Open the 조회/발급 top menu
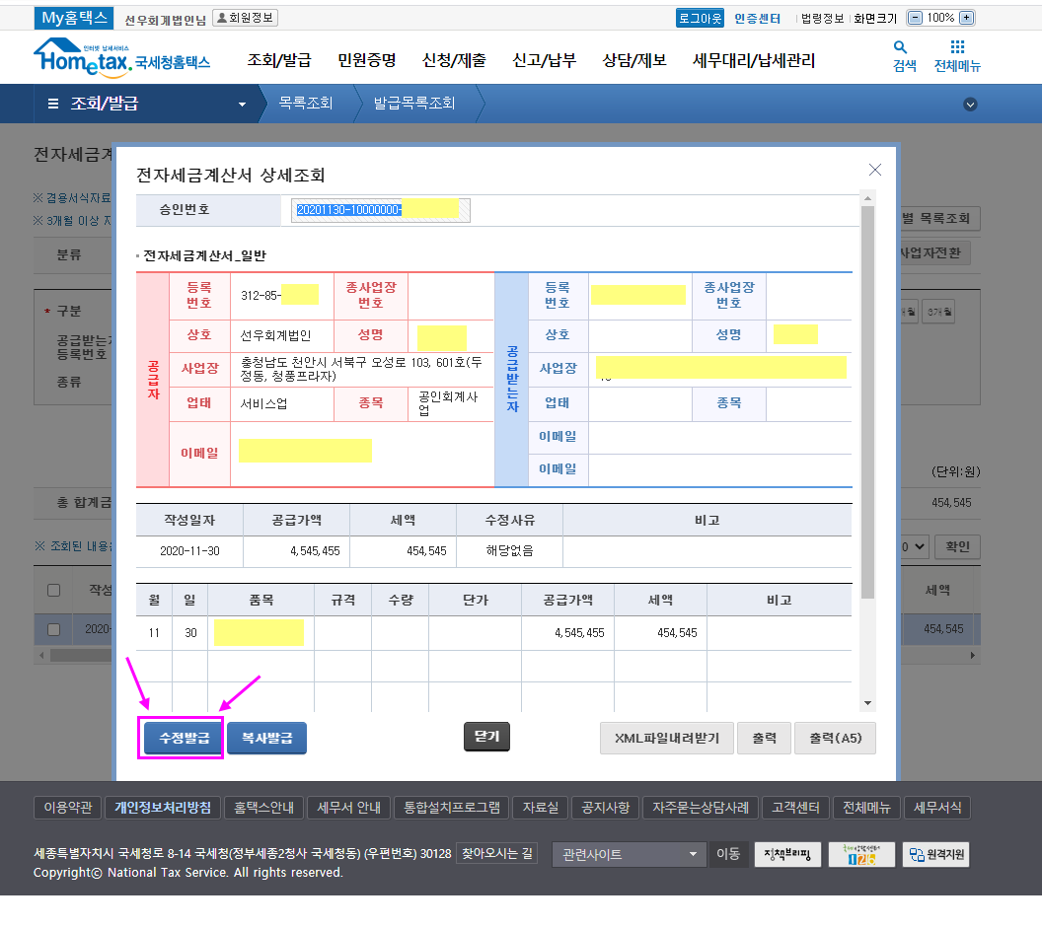The height and width of the screenshot is (928, 1042). click(279, 60)
